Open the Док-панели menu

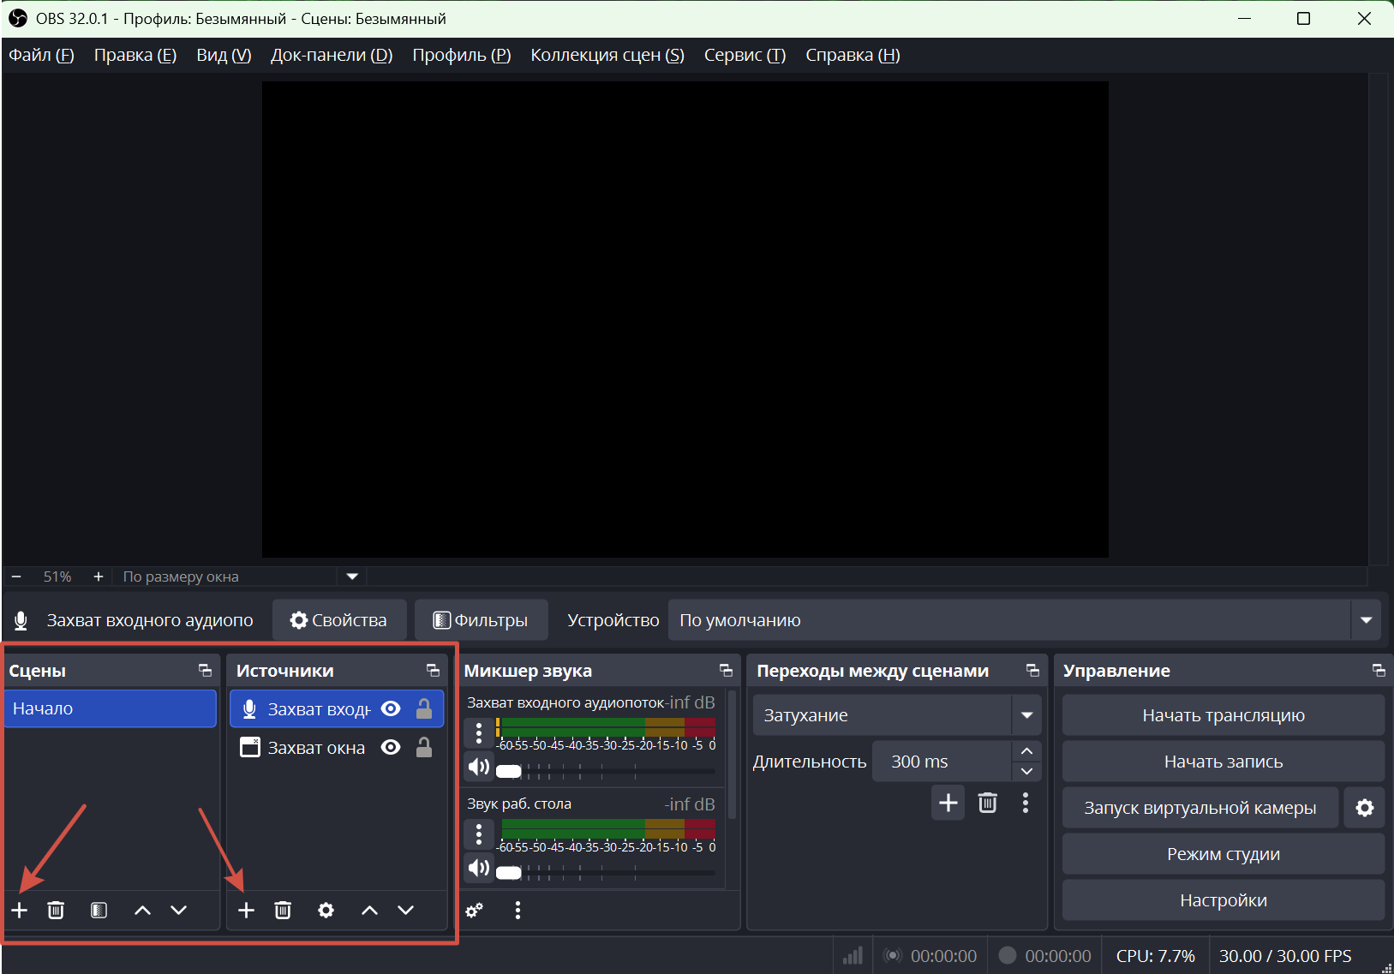(x=331, y=55)
